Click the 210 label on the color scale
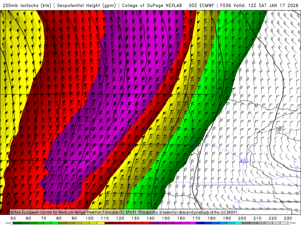 [257, 218]
